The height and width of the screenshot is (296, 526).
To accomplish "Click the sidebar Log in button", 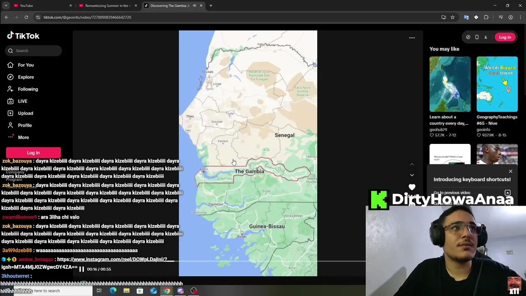I will [x=33, y=153].
